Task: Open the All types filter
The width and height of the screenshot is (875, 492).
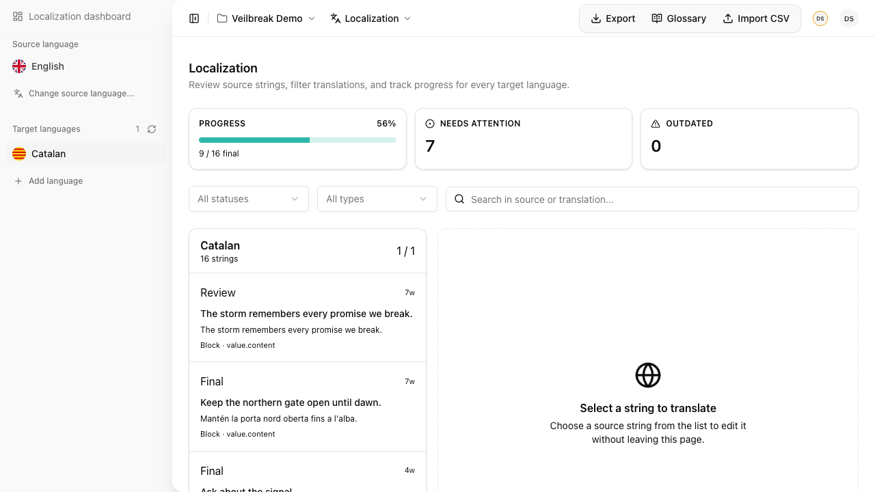Action: tap(377, 199)
